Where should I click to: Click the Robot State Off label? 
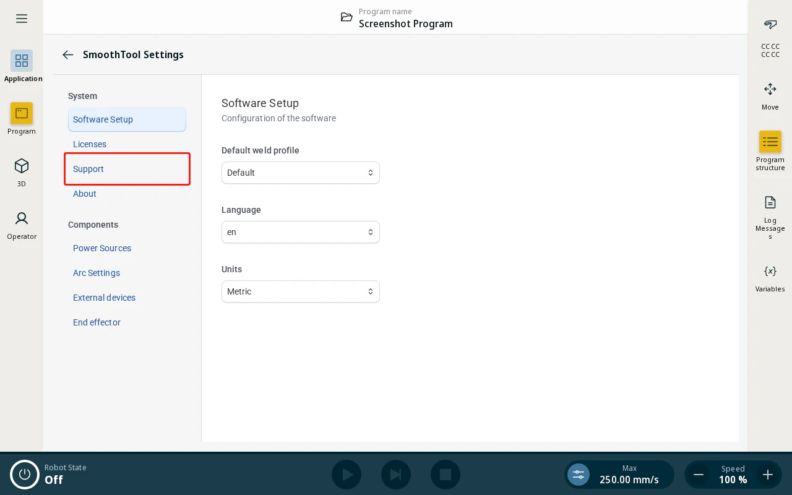pos(65,475)
